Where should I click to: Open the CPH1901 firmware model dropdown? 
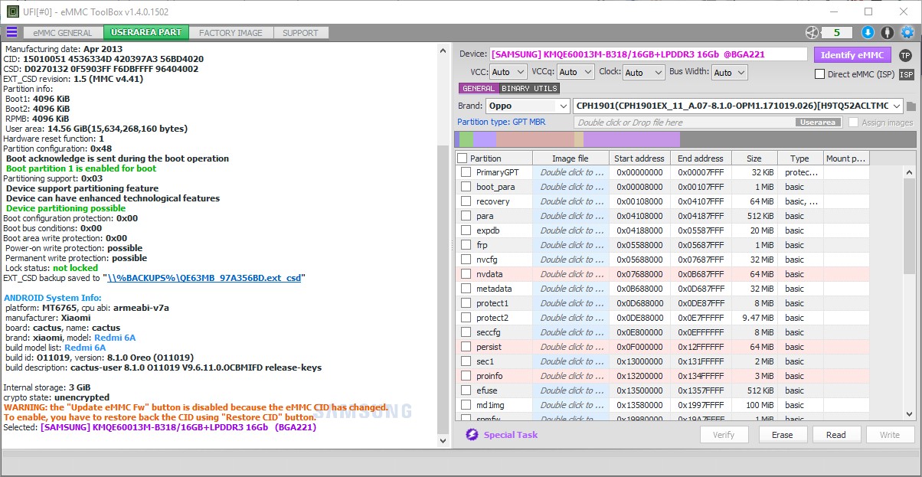[x=738, y=106]
